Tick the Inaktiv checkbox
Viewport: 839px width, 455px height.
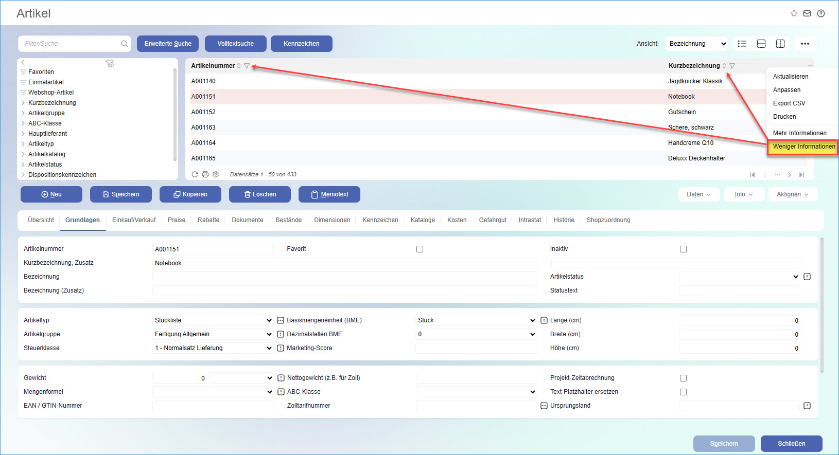[x=683, y=249]
